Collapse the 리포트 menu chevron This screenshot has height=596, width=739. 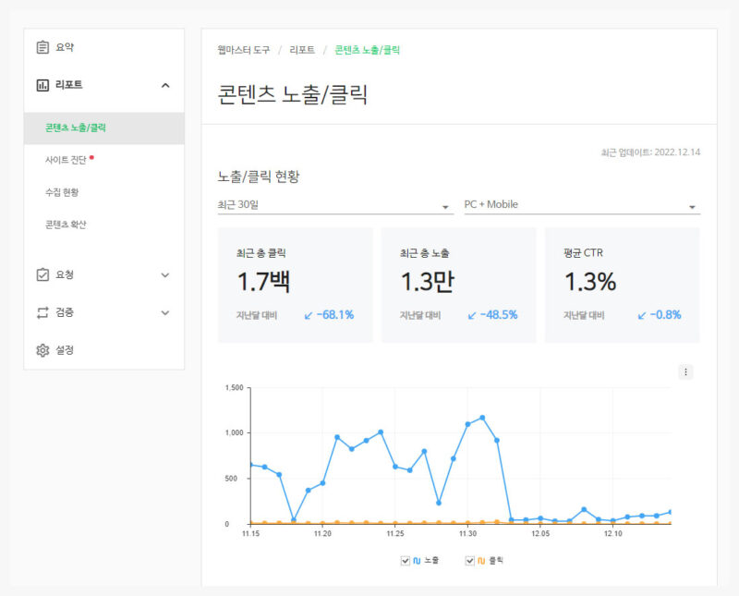tap(165, 85)
